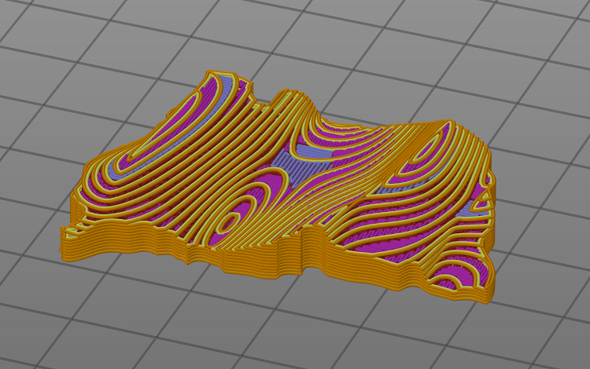Click the concentric oval rings at the model's front center
590x369 pixels.
(230, 223)
